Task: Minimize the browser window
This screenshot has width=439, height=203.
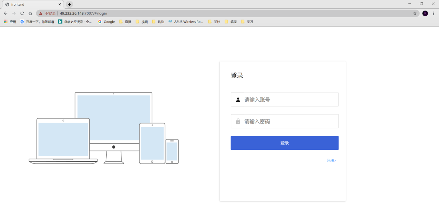Action: [410, 4]
